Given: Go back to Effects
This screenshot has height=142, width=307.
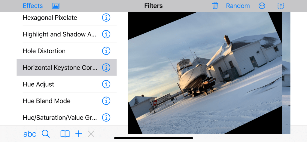Looking at the screenshot, I should tap(33, 6).
